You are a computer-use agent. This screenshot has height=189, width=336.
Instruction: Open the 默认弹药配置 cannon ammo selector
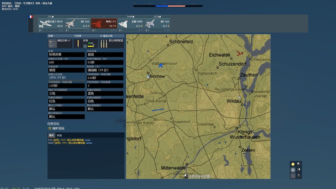pos(112,43)
